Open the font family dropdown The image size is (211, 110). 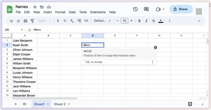[x=102, y=21]
